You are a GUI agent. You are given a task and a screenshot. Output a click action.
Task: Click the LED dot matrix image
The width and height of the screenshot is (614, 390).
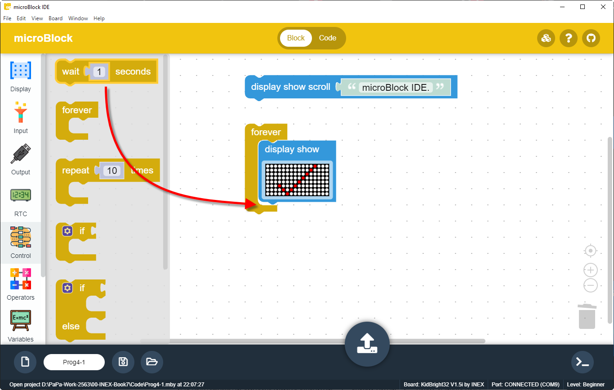297,180
